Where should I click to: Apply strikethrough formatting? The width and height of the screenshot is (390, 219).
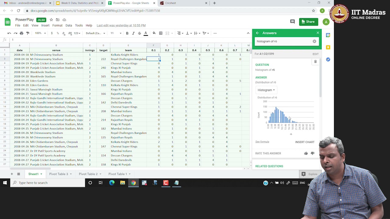pos(140,33)
